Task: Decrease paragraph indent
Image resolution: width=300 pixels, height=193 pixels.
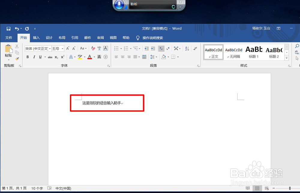Action: [x=147, y=48]
